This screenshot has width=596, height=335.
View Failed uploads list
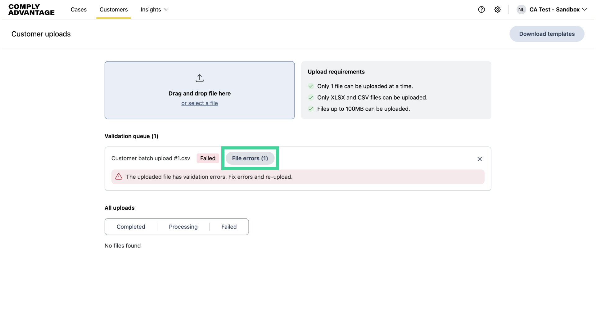[x=229, y=227]
